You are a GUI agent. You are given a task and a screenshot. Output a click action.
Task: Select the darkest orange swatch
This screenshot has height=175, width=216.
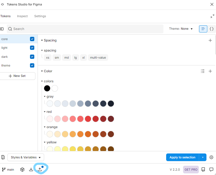[x=111, y=134]
